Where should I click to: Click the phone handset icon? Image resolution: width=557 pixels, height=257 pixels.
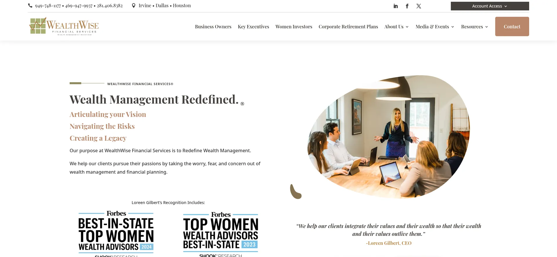[30, 5]
